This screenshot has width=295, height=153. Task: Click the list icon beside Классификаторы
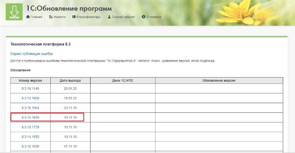point(74,17)
